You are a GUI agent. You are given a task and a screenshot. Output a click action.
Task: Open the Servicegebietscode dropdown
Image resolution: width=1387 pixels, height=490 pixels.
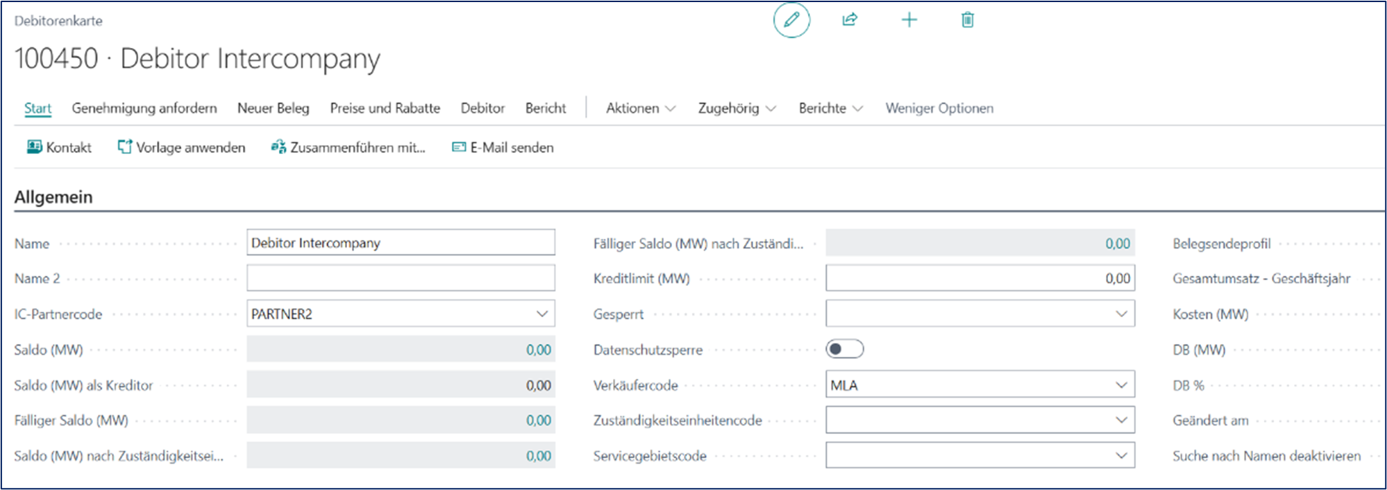pyautogui.click(x=1121, y=456)
